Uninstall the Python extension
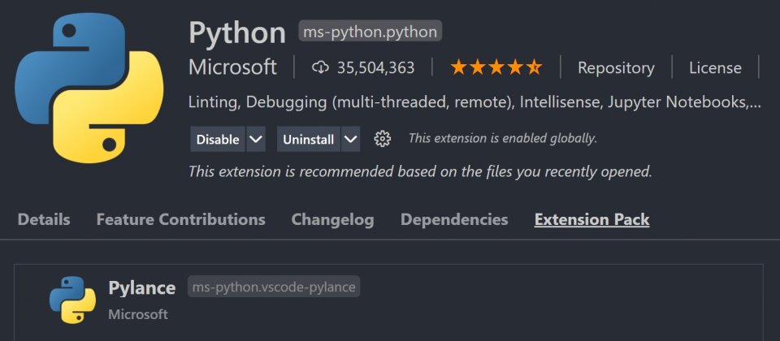 coord(309,139)
